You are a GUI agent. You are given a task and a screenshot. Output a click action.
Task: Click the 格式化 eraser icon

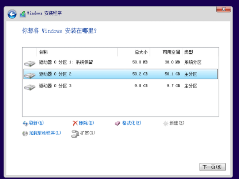[117, 123]
